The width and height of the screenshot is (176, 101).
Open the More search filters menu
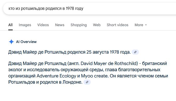(141, 25)
